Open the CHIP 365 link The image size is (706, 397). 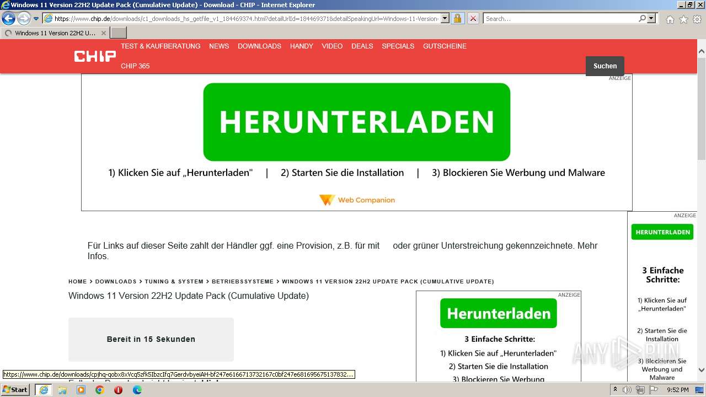(135, 66)
